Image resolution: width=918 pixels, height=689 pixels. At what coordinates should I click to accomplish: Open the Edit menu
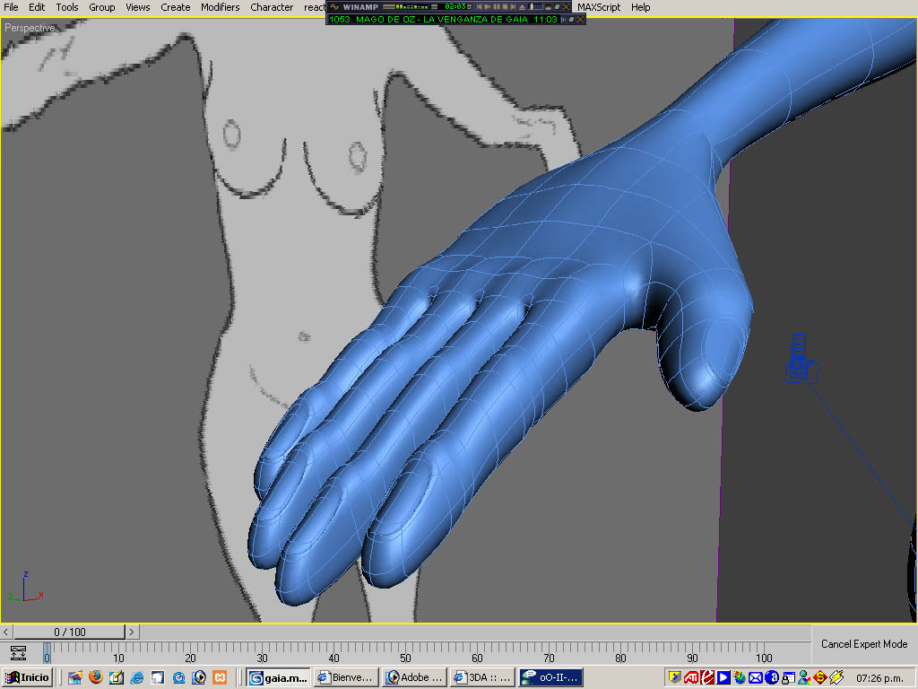36,7
